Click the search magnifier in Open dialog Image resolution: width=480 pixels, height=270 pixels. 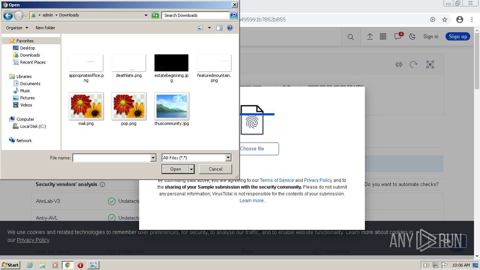pos(234,15)
